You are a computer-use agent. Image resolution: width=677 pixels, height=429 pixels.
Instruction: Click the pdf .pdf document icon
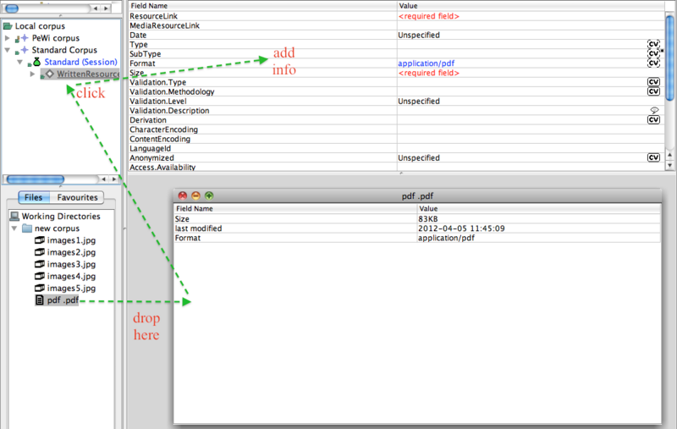39,300
